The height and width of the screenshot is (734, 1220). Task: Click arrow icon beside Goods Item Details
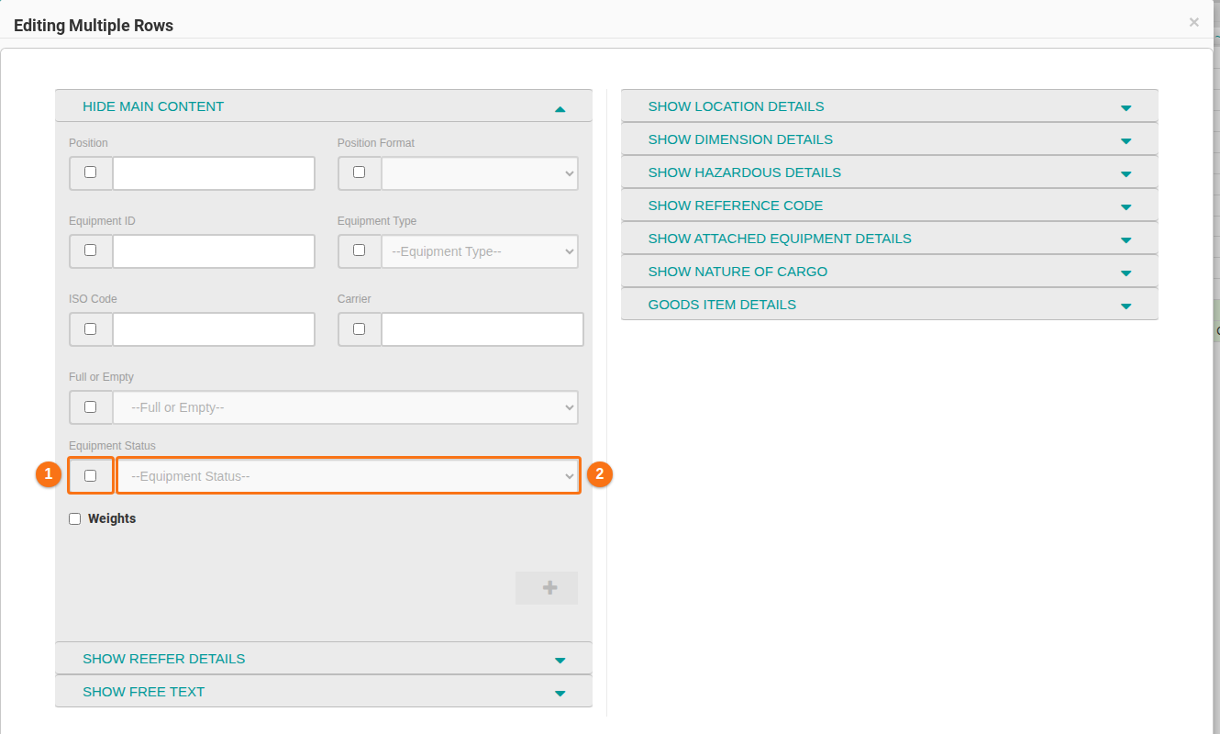(1126, 306)
